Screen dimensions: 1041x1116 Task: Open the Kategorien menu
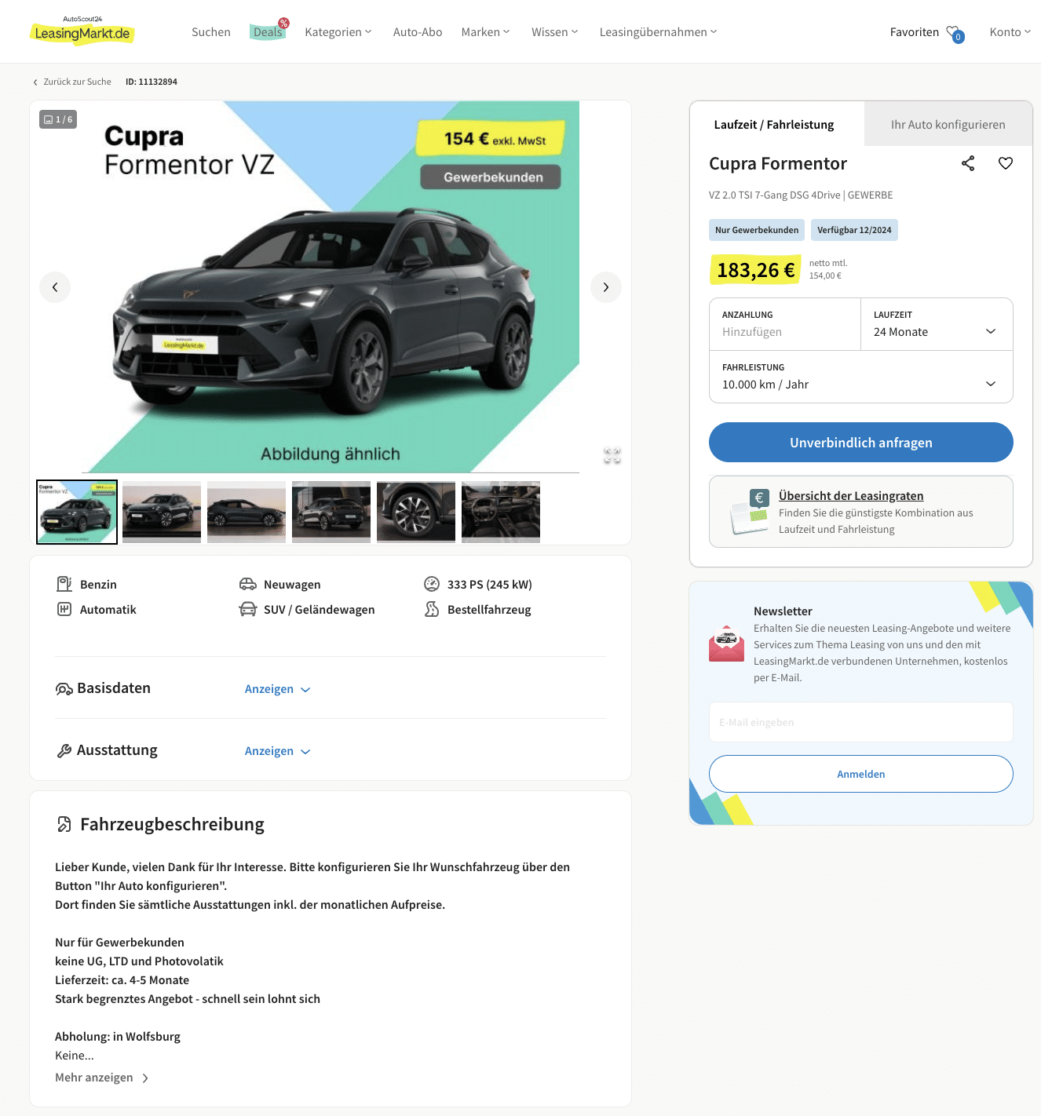[338, 32]
